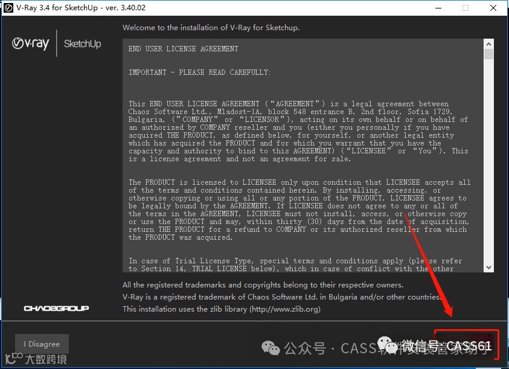Click 'V-Ray is a registered trademark' line
This screenshot has width=509, height=369.
[x=282, y=297]
